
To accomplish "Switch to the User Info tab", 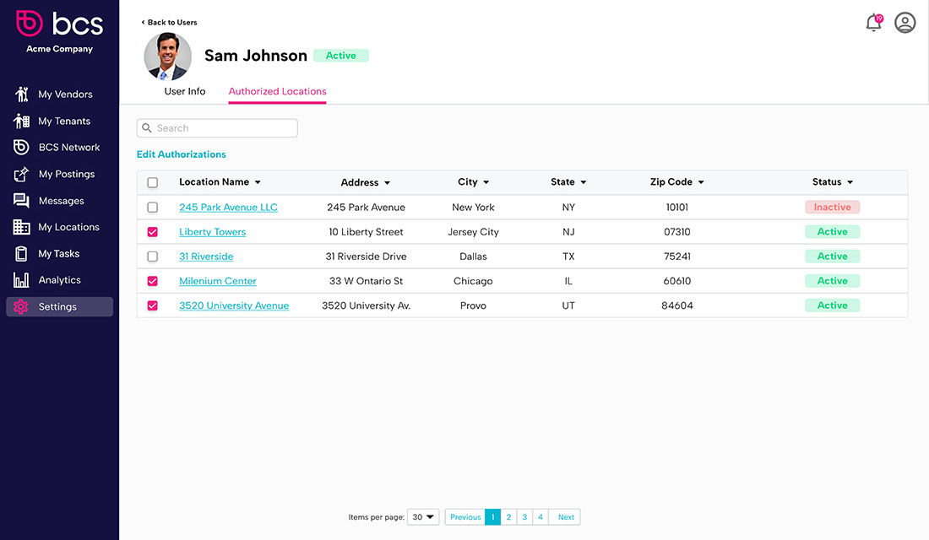I will pos(185,91).
